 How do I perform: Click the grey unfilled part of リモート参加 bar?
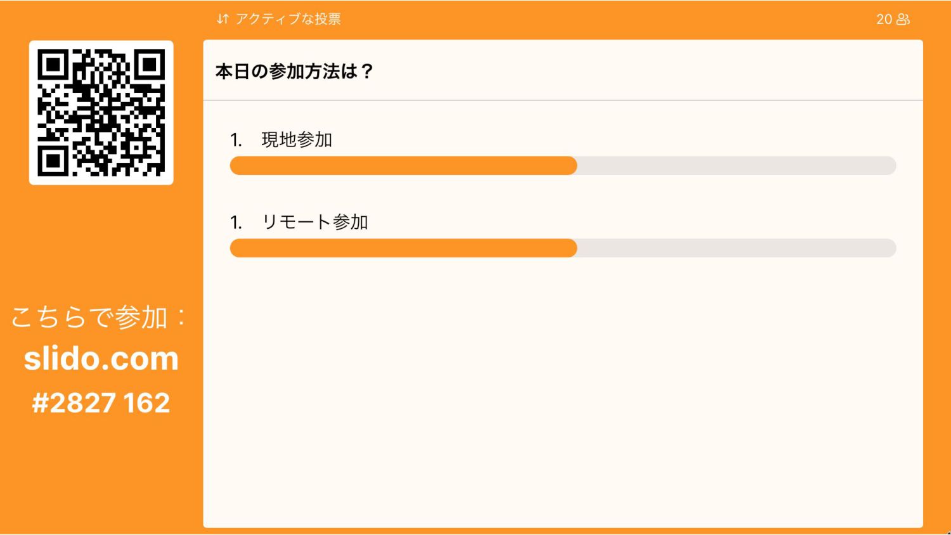coord(737,248)
